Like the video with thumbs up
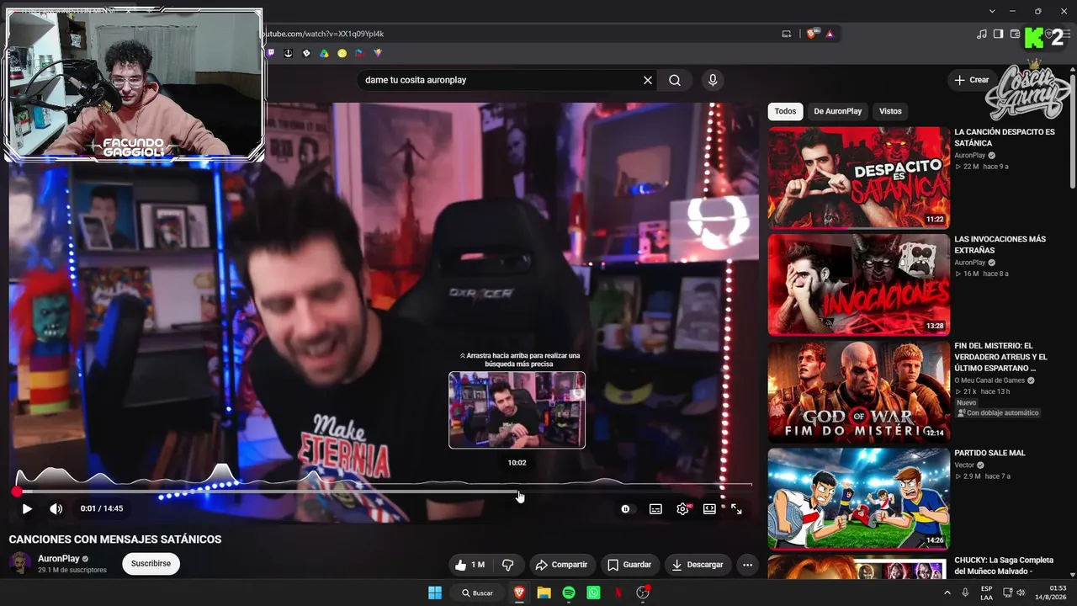The height and width of the screenshot is (606, 1077). click(x=470, y=565)
